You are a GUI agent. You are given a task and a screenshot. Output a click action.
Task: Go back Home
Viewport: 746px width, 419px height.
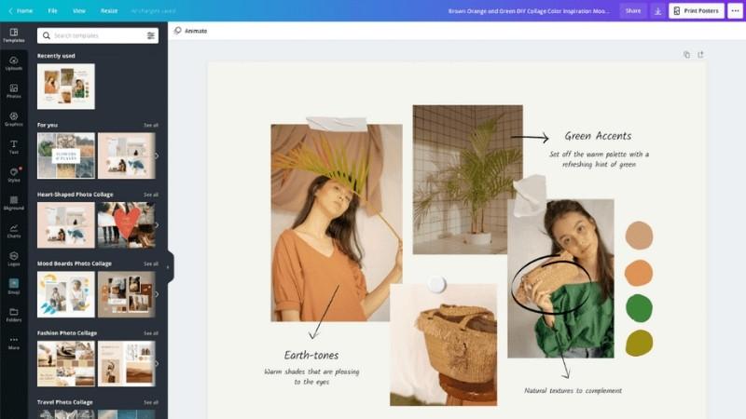(21, 10)
